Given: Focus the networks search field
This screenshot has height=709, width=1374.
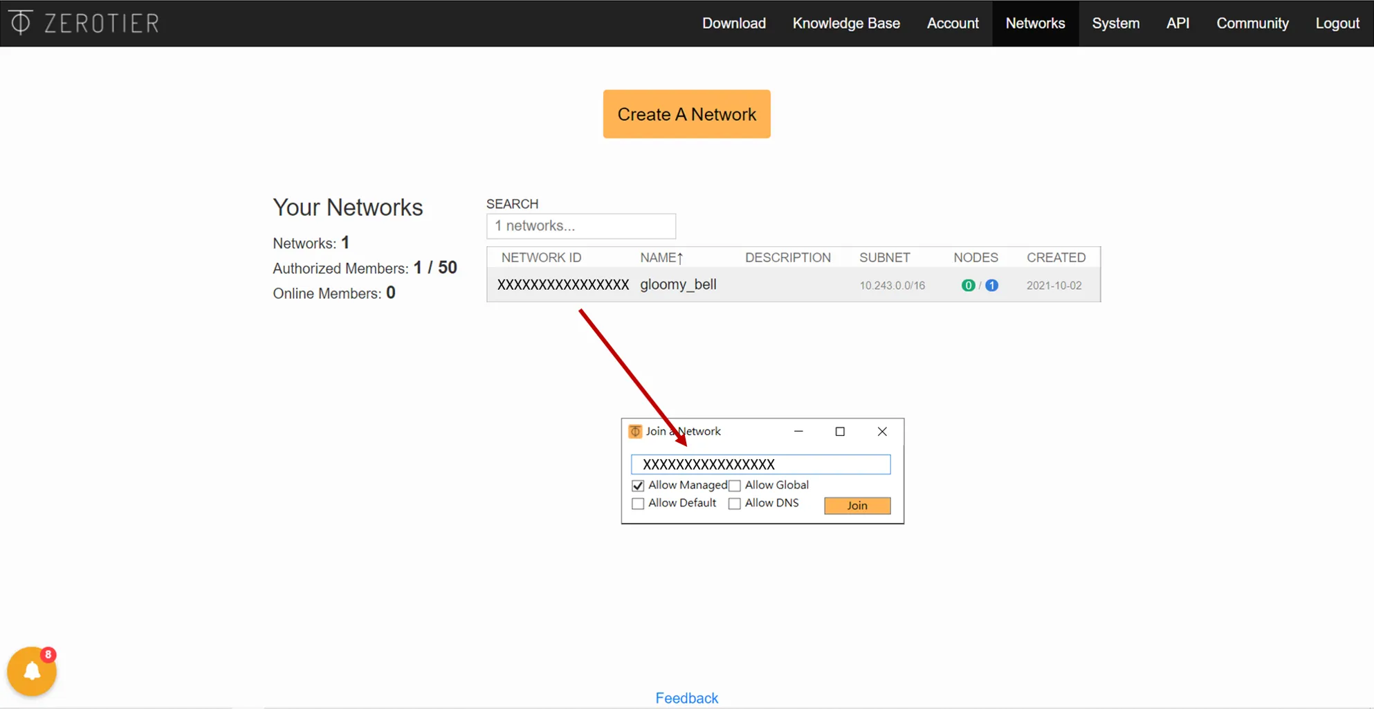Looking at the screenshot, I should pyautogui.click(x=580, y=226).
